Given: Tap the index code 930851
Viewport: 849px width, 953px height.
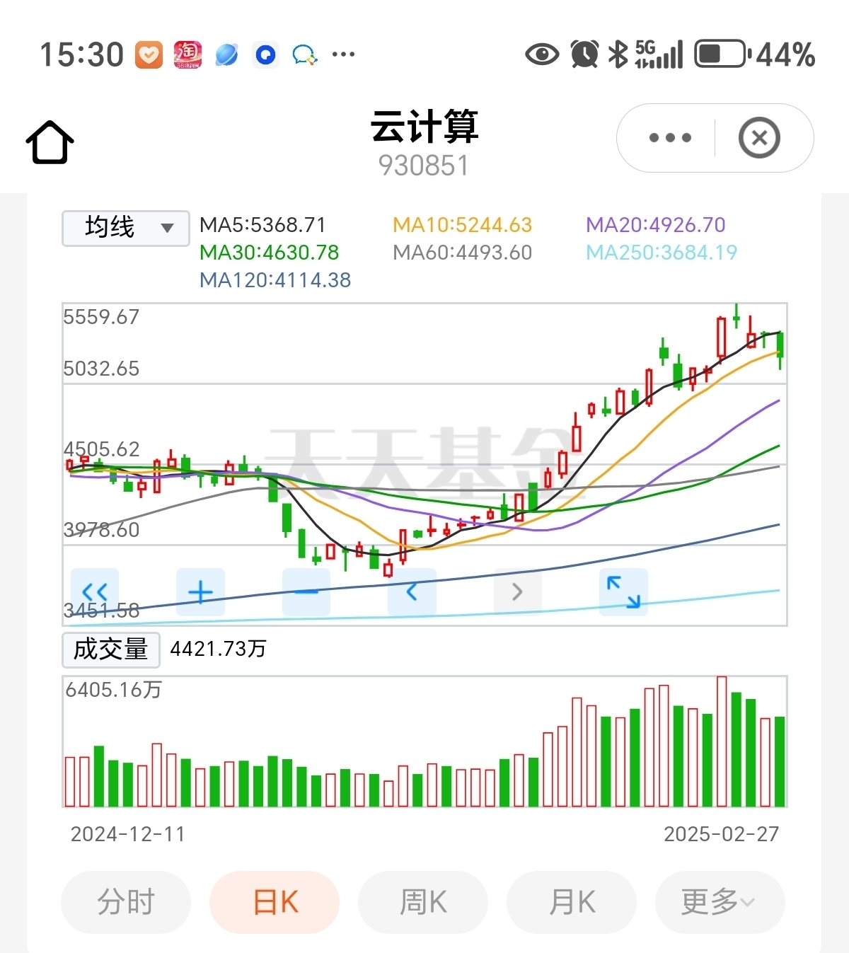Looking at the screenshot, I should pos(424,166).
